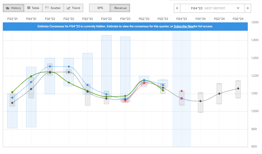This screenshot has height=154, width=262.
Task: Click the FQ3 '24 quarter label
Action: pyautogui.click(x=238, y=19)
